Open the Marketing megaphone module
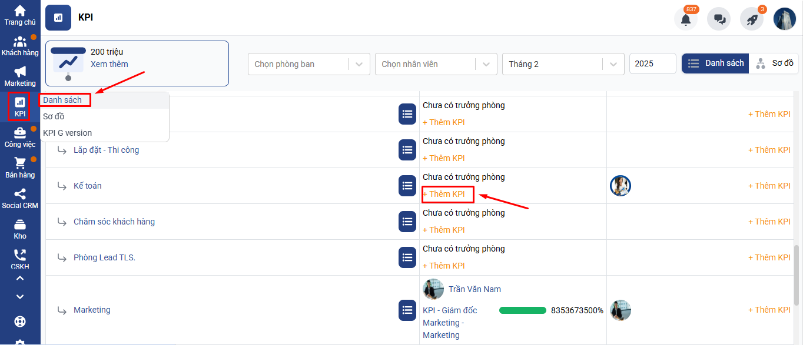 click(x=20, y=76)
